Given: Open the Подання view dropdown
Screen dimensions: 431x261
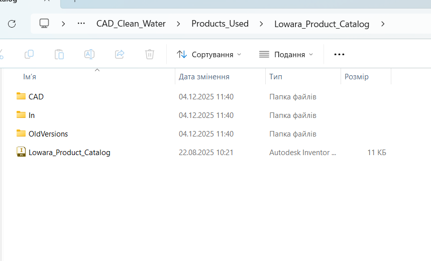Looking at the screenshot, I should [286, 54].
